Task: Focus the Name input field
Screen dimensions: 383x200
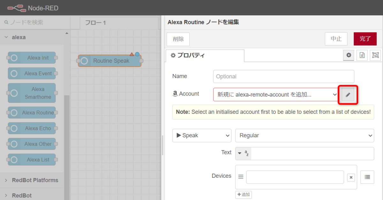Action: pos(284,76)
